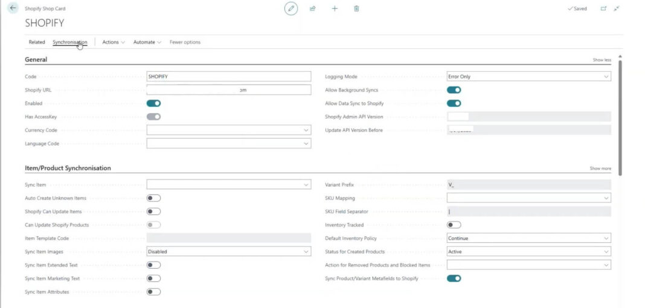Image resolution: width=645 pixels, height=308 pixels.
Task: Click the Saved status indicator
Action: 577,8
